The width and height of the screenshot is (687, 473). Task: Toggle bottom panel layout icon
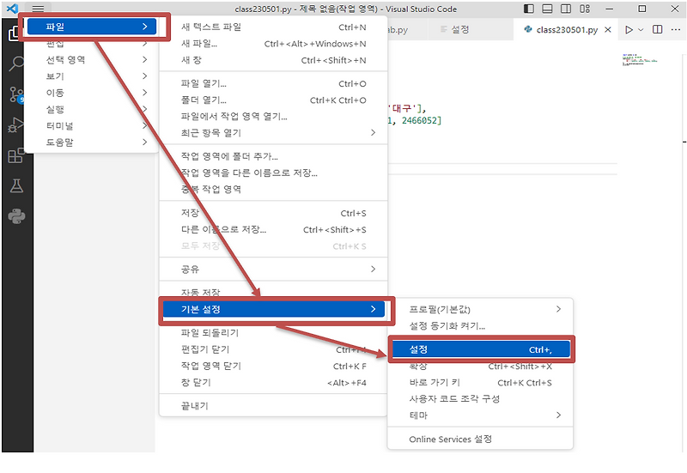(547, 9)
